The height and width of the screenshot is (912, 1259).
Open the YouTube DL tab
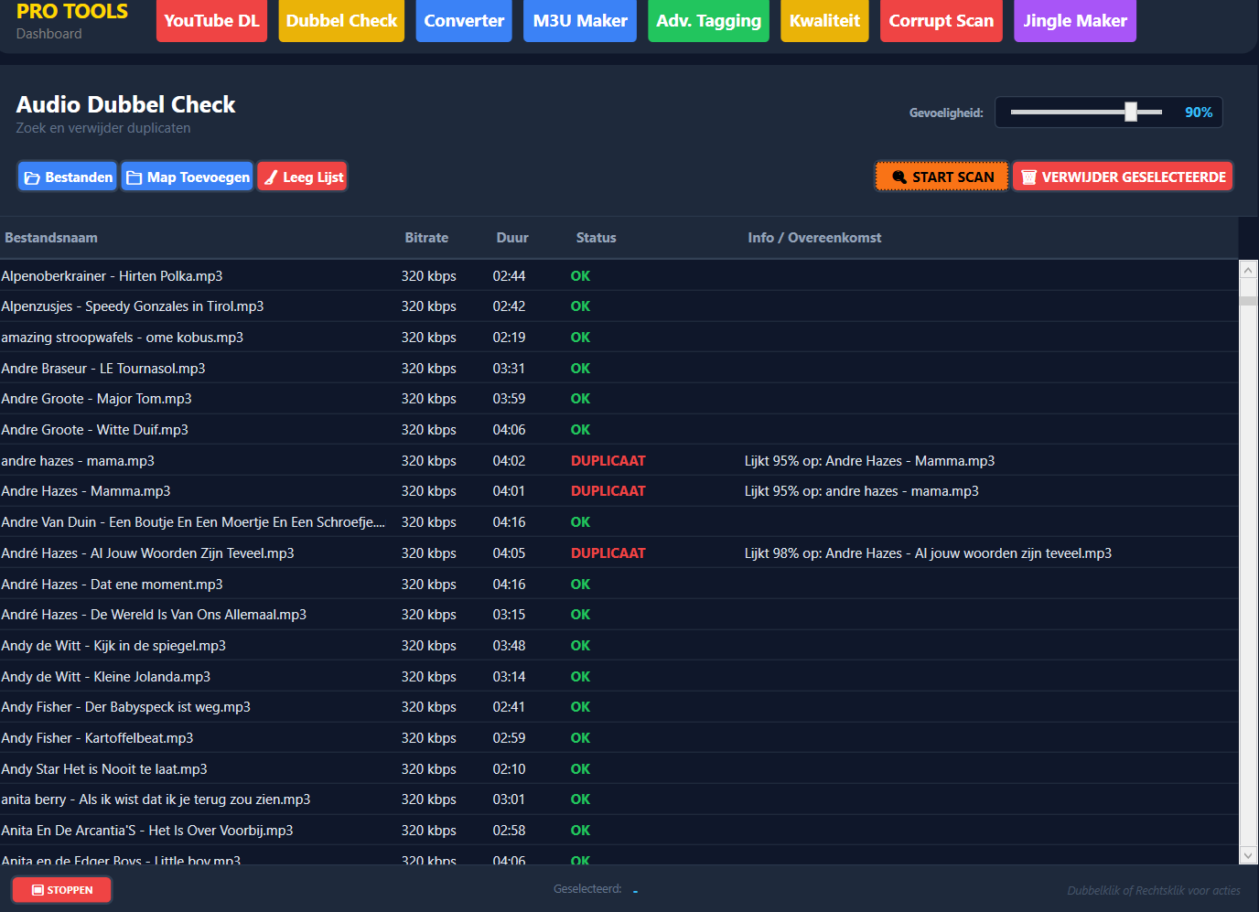(x=211, y=20)
